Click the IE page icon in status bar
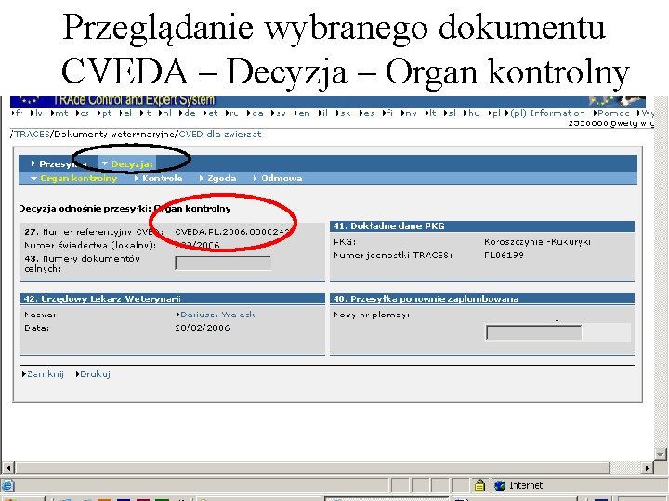The image size is (669, 501). pos(7,485)
